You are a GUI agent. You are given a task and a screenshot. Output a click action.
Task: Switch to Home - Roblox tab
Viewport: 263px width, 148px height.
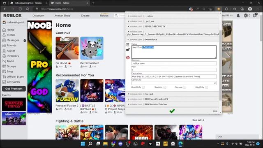(x=69, y=3)
